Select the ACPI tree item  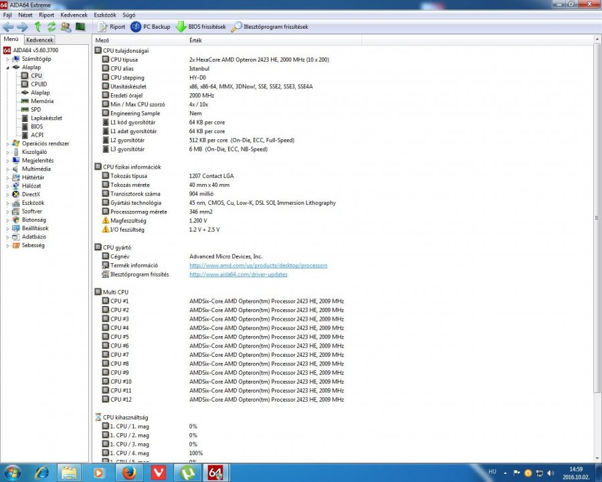pyautogui.click(x=37, y=135)
